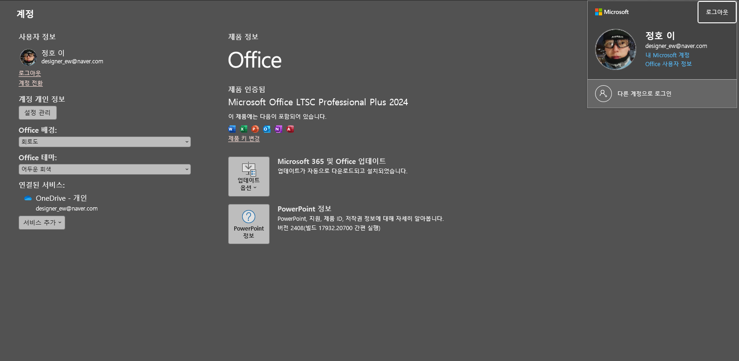Click the OneDrive cloud icon
This screenshot has width=739, height=361.
pyautogui.click(x=28, y=198)
